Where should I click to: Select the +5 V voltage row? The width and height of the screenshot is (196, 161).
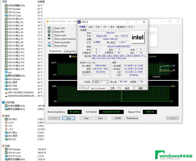[x=22, y=126]
